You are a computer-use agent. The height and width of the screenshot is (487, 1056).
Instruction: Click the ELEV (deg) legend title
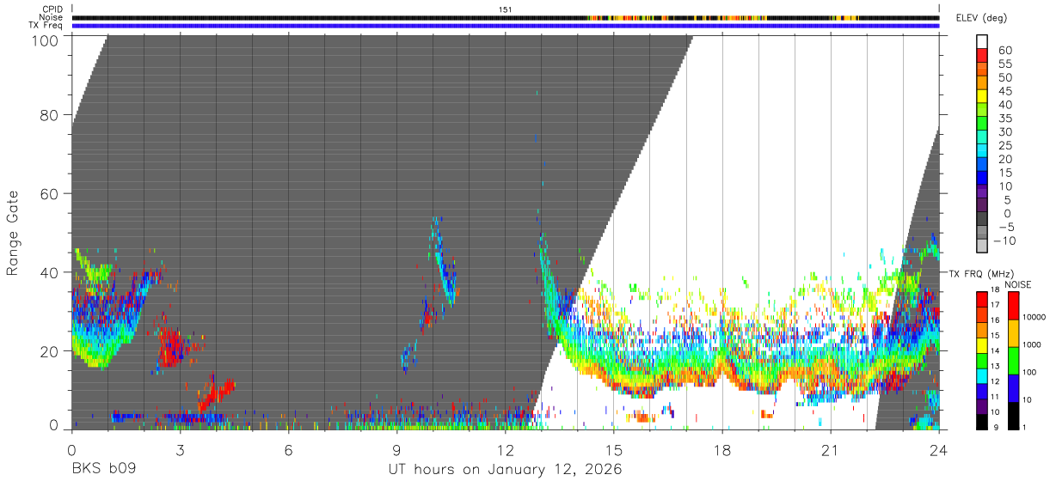[982, 18]
